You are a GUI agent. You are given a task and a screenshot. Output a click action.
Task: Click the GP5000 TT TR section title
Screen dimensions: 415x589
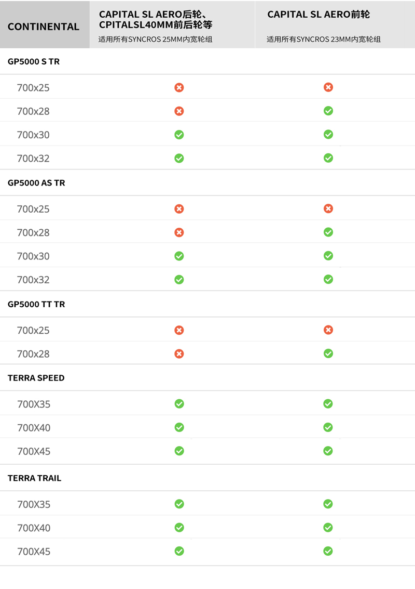(36, 304)
